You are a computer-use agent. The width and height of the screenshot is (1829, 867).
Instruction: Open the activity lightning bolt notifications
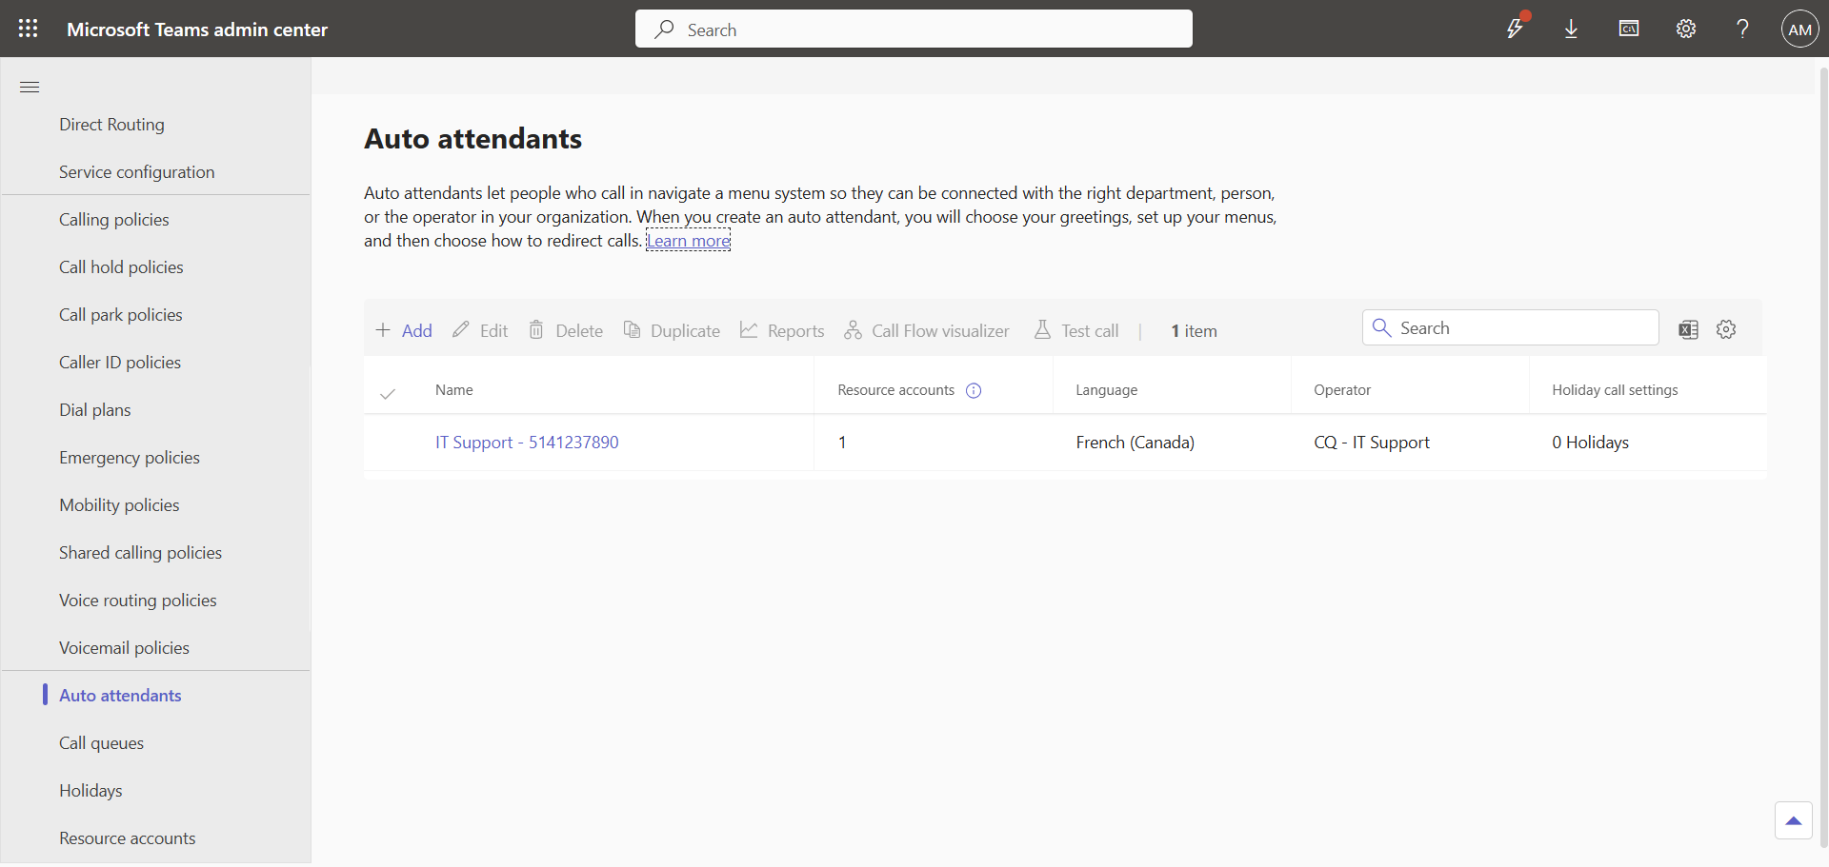1515,29
